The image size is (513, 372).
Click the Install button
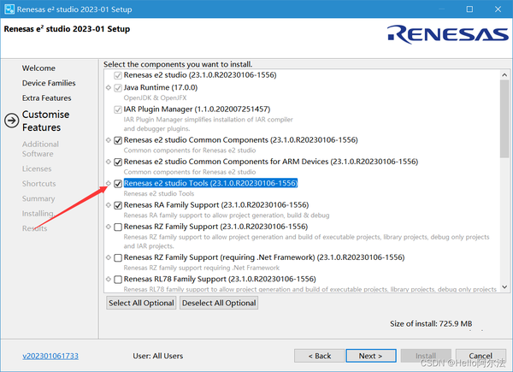[426, 356]
